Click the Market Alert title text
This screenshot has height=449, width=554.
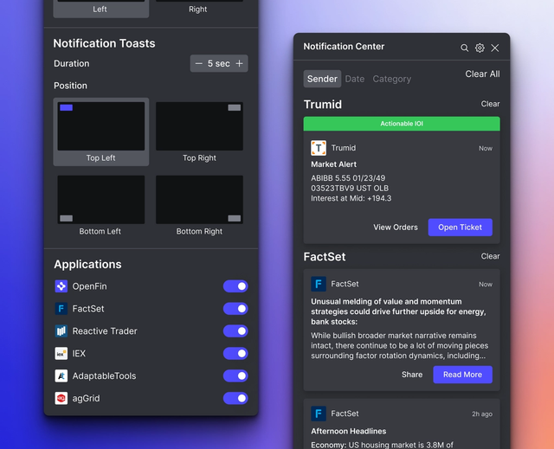pyautogui.click(x=333, y=164)
